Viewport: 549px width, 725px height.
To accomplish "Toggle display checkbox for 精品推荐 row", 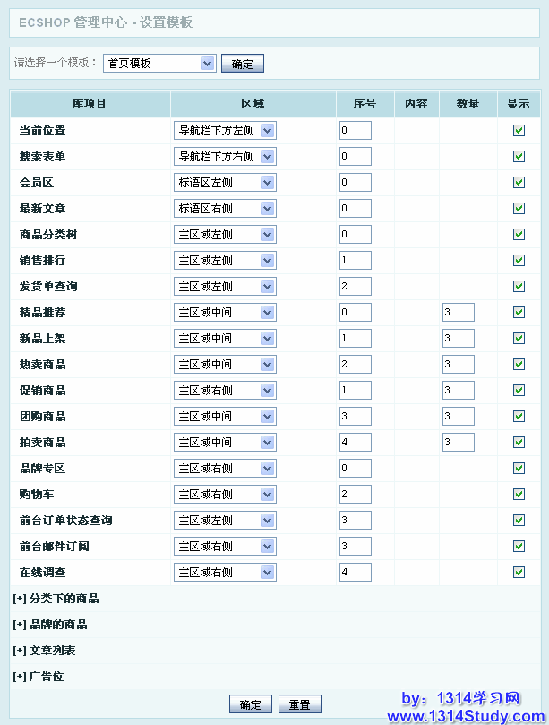I will tap(519, 313).
